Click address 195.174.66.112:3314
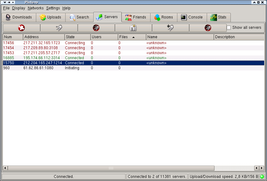267x181 pixels. [x=42, y=58]
